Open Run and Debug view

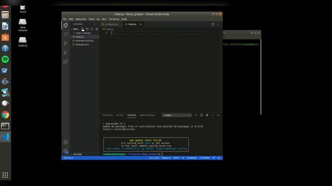pos(66,52)
